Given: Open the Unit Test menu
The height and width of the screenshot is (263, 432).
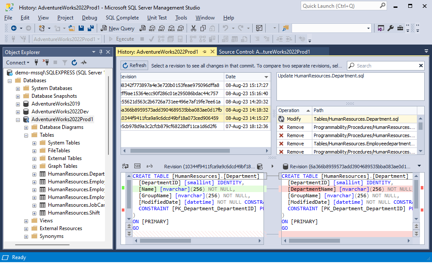Looking at the screenshot, I should 157,18.
